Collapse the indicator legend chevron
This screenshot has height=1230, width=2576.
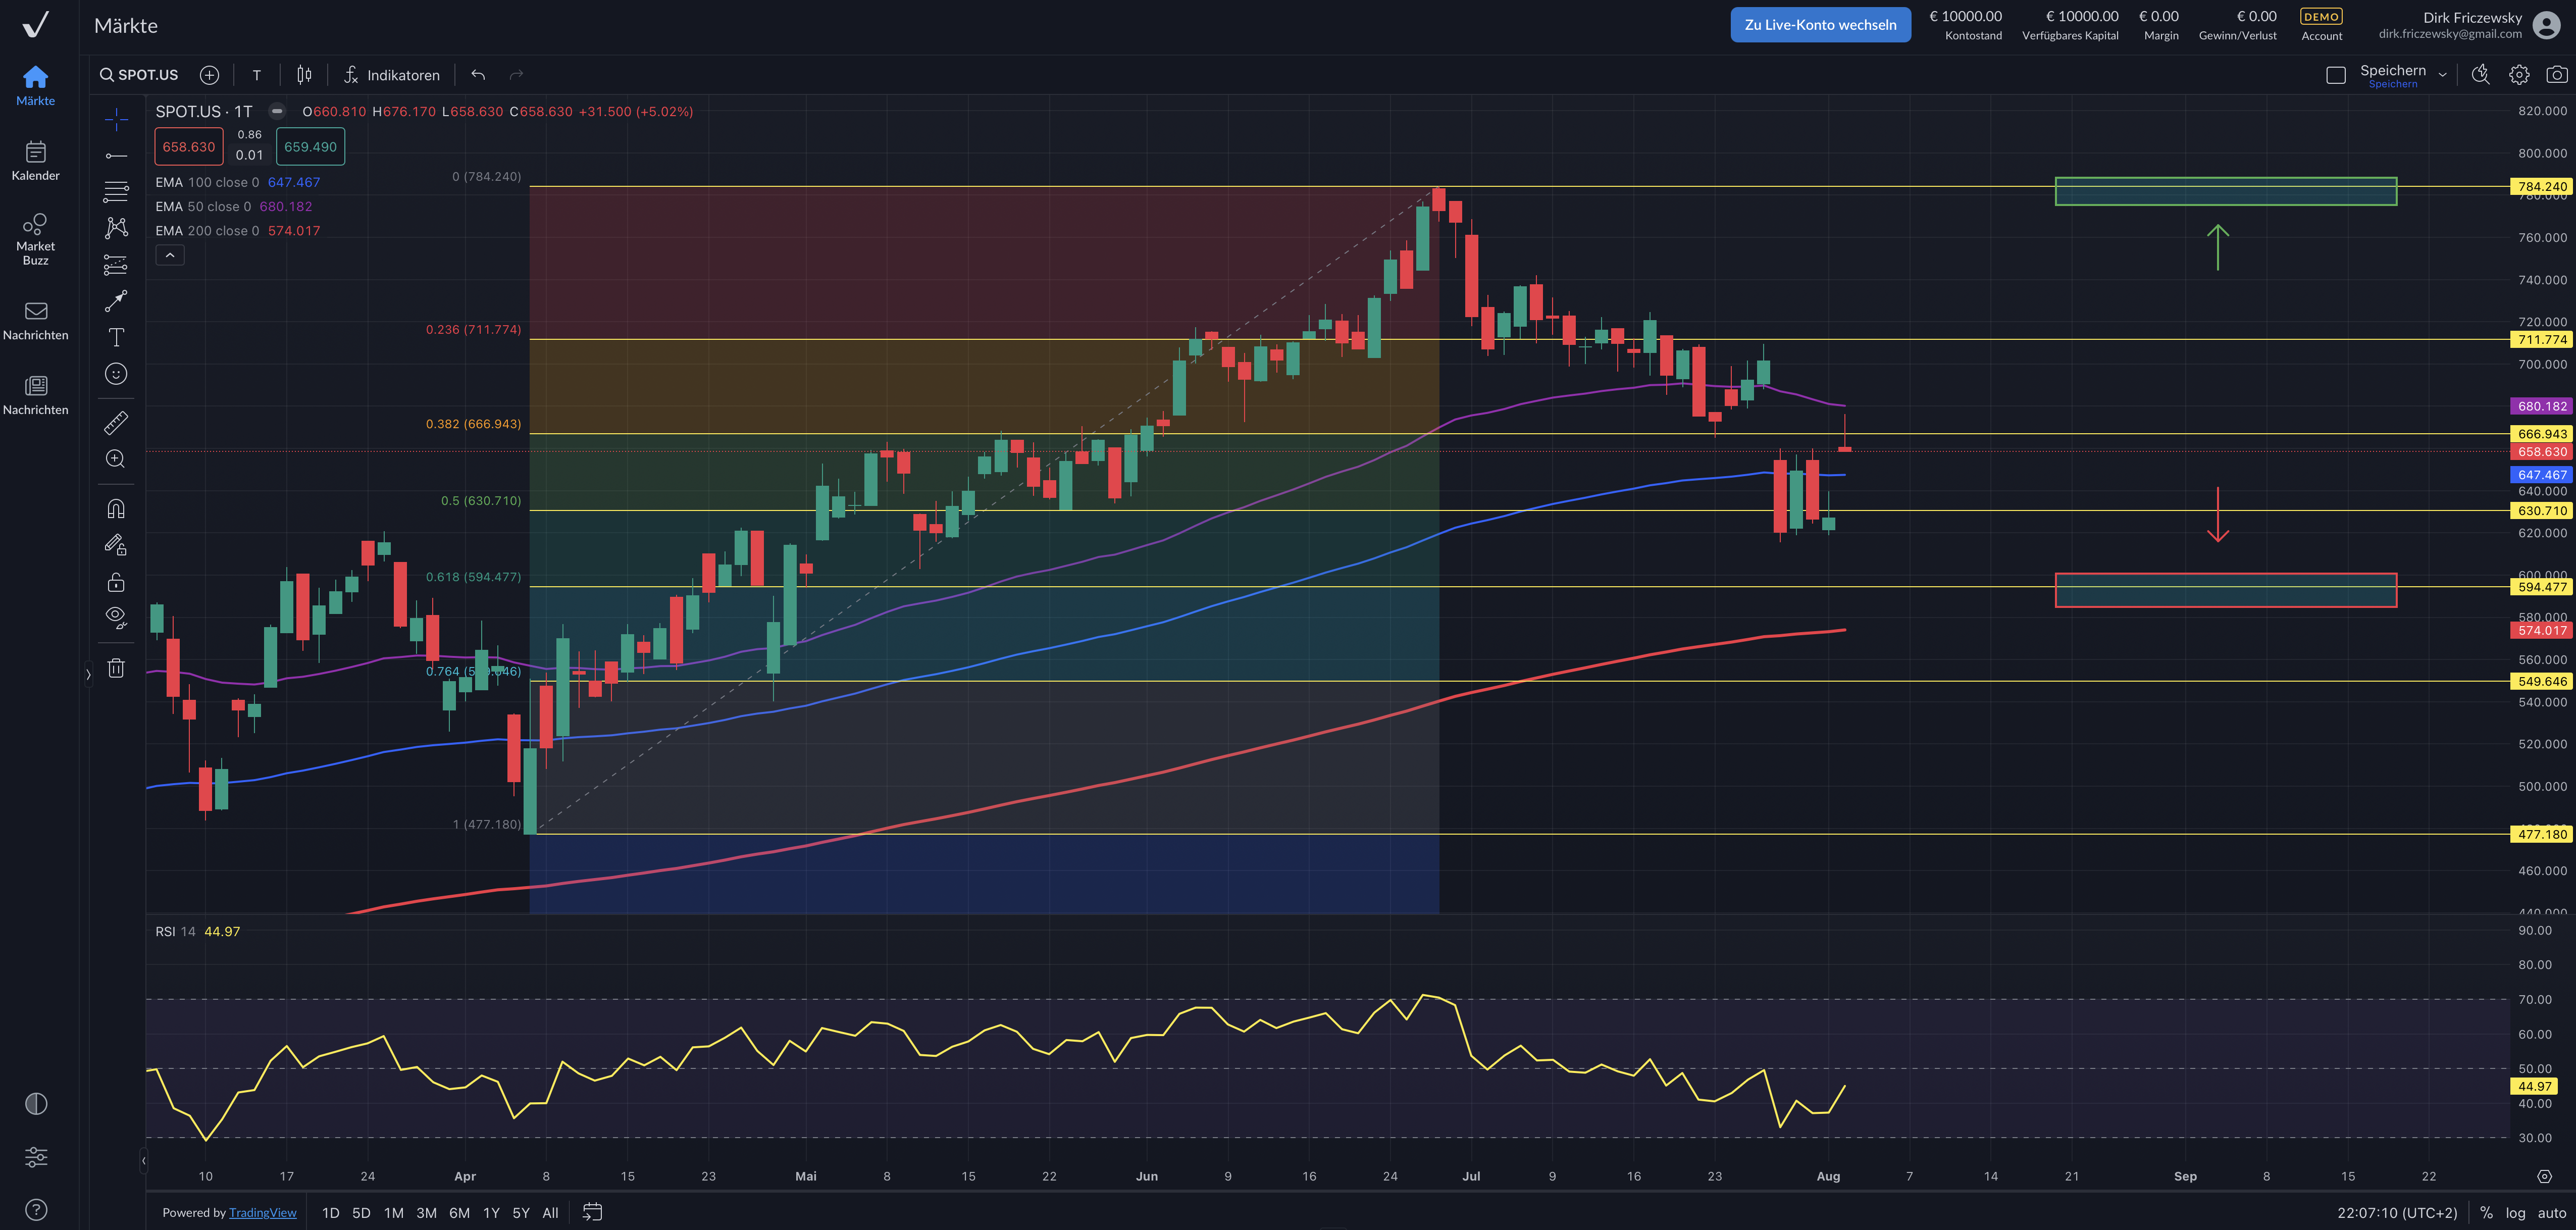(x=170, y=256)
